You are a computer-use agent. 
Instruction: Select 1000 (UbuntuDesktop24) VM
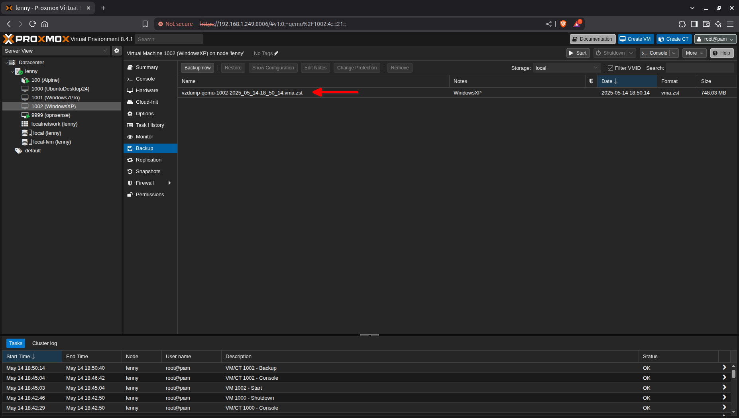coord(60,89)
